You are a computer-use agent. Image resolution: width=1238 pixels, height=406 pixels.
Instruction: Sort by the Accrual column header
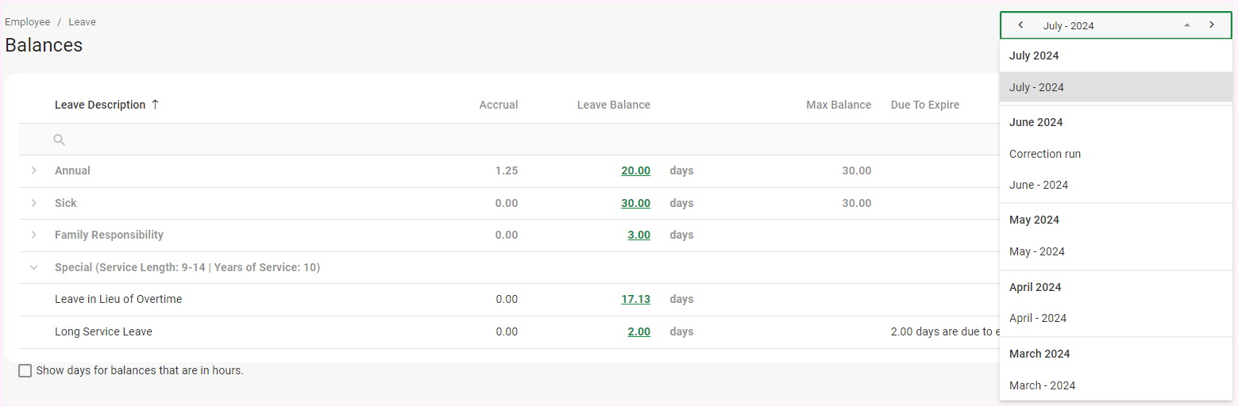coord(498,105)
